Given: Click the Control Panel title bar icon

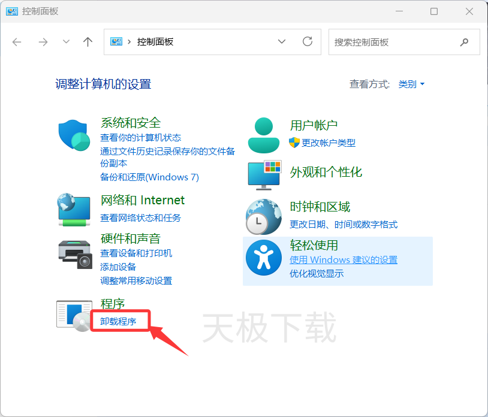Looking at the screenshot, I should point(12,11).
